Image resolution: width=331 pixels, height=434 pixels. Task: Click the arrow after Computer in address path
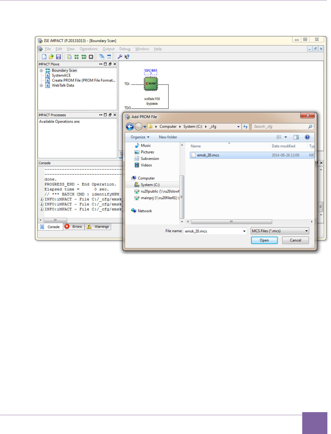(x=180, y=127)
